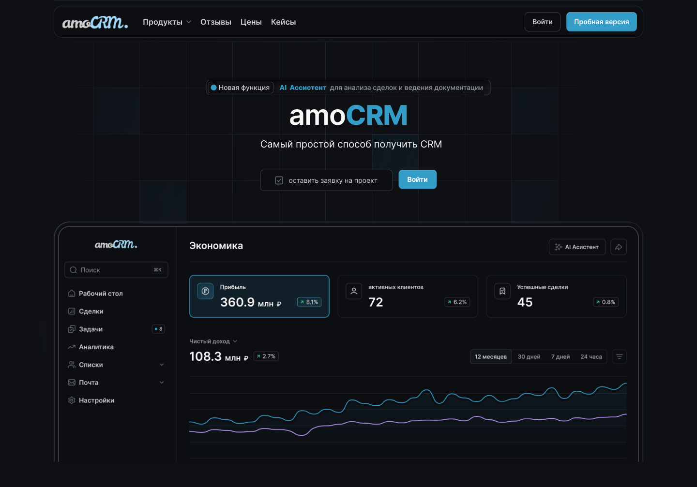Image resolution: width=697 pixels, height=487 pixels.
Task: Click the magnifier icon in the search box
Action: [x=74, y=270]
